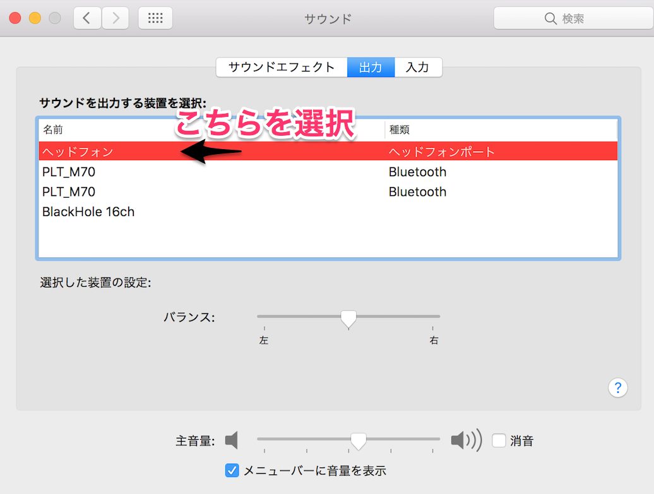Click the magnifier icon in the search field
The width and height of the screenshot is (654, 494).
click(550, 18)
